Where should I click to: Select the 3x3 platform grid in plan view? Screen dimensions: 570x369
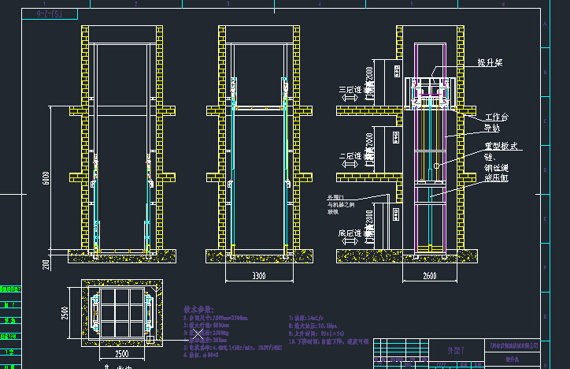[122, 312]
